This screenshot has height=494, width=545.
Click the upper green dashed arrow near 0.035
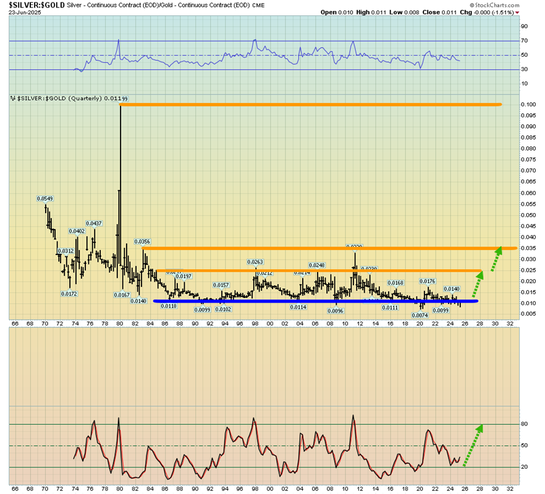496,260
